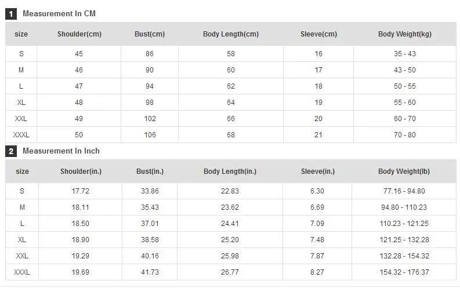Click the Shoulder(in.) column header
The image size is (460, 292).
[81, 171]
